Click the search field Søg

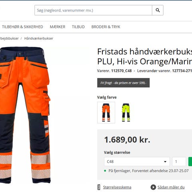coord(93,10)
